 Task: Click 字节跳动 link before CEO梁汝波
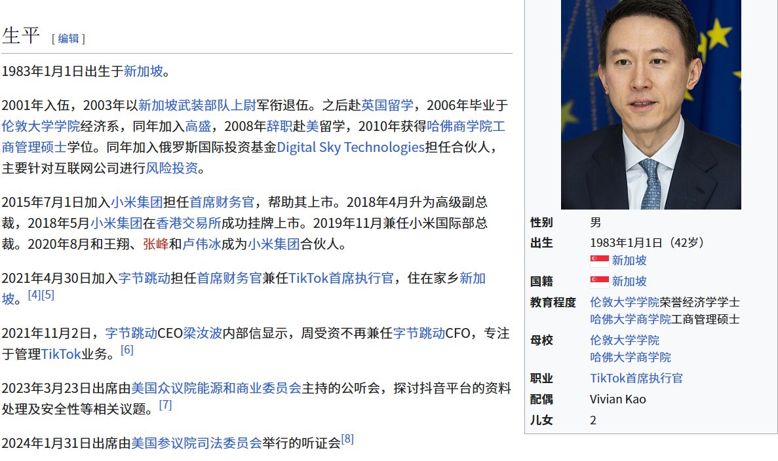pyautogui.click(x=131, y=333)
